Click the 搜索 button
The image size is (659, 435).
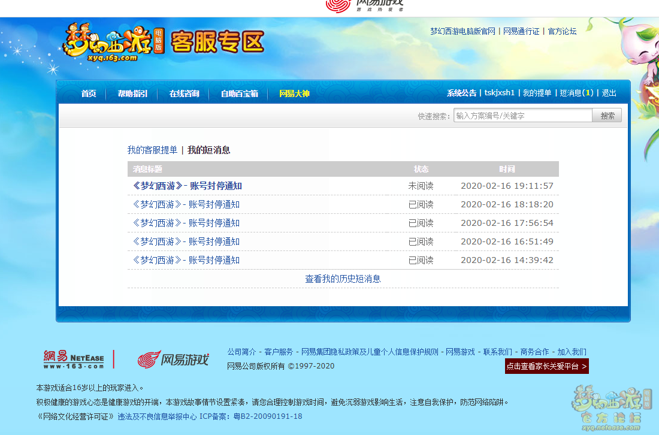pos(607,116)
